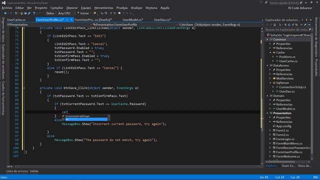The width and height of the screenshot is (320, 180).
Task: Click the quick launch magnifier icon
Action: point(301,3)
